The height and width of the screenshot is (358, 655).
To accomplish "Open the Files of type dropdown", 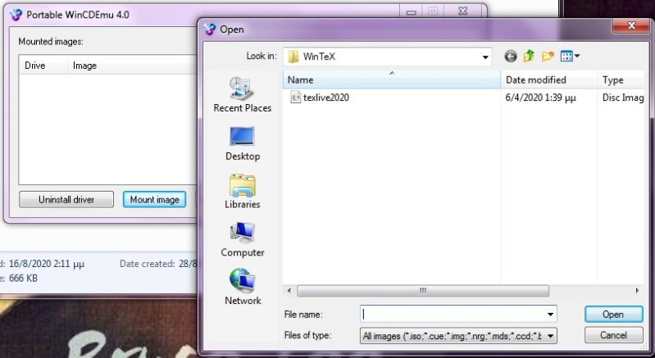I will click(x=551, y=335).
